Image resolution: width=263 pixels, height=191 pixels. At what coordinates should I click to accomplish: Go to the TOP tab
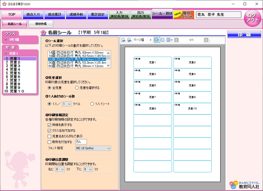tap(12, 15)
